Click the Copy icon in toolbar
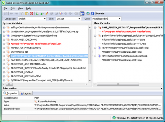 click(22, 14)
